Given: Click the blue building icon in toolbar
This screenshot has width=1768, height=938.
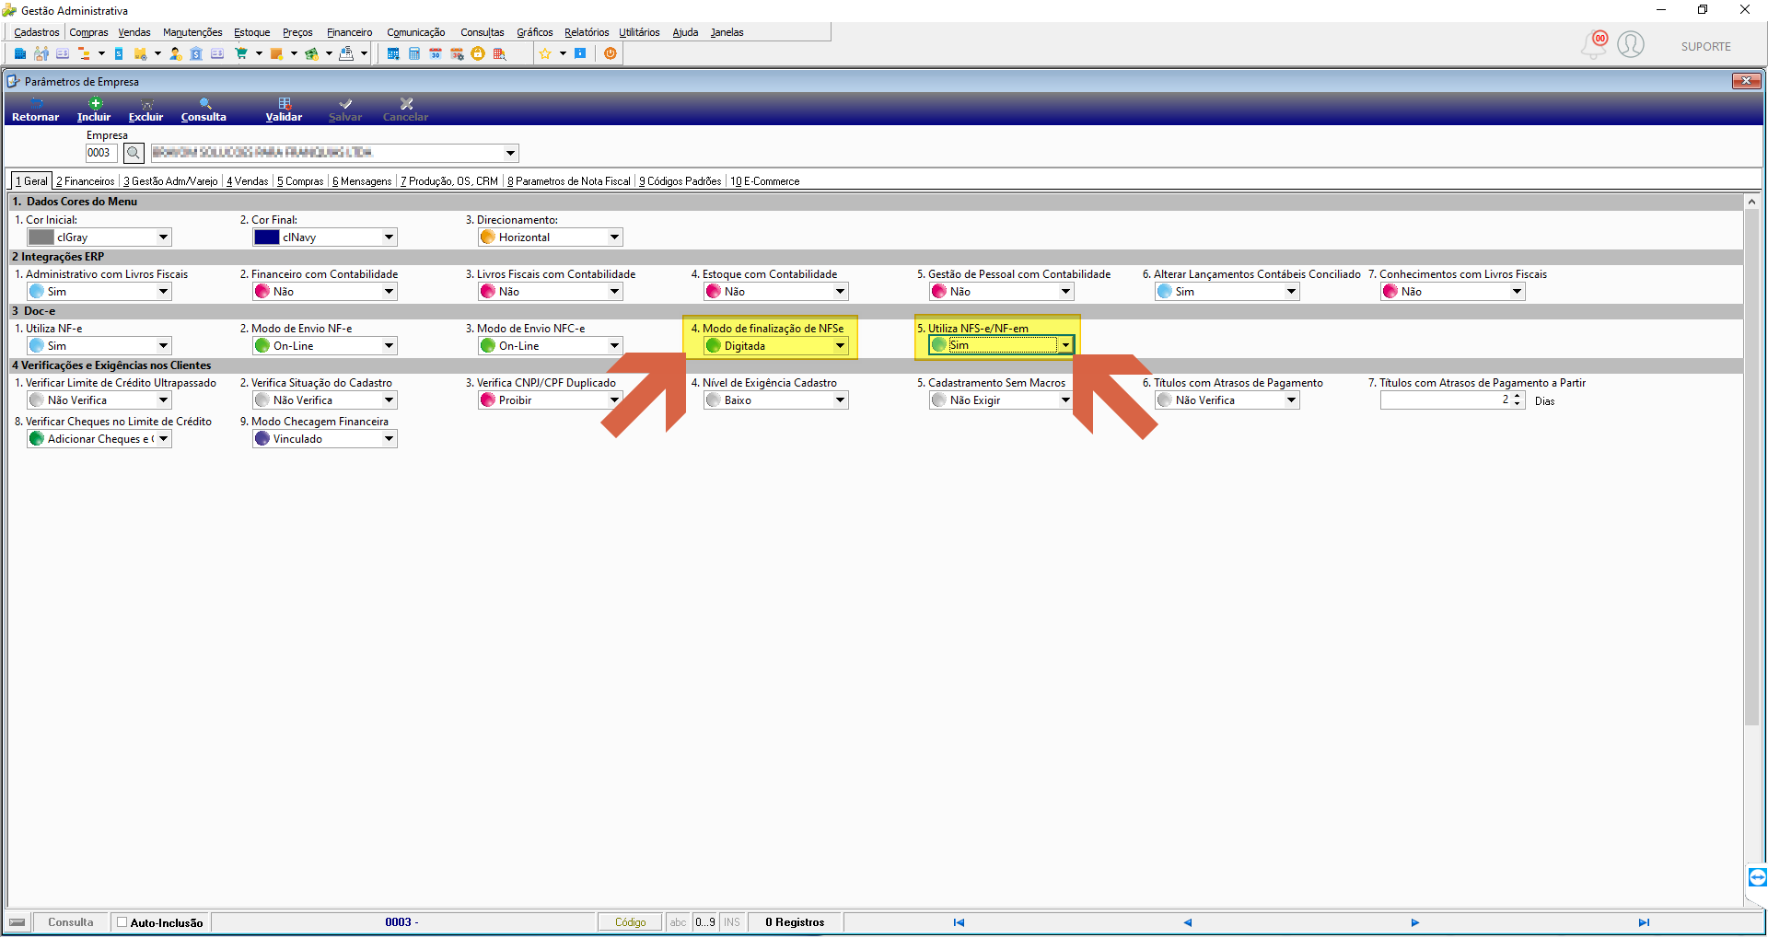Looking at the screenshot, I should click(20, 53).
